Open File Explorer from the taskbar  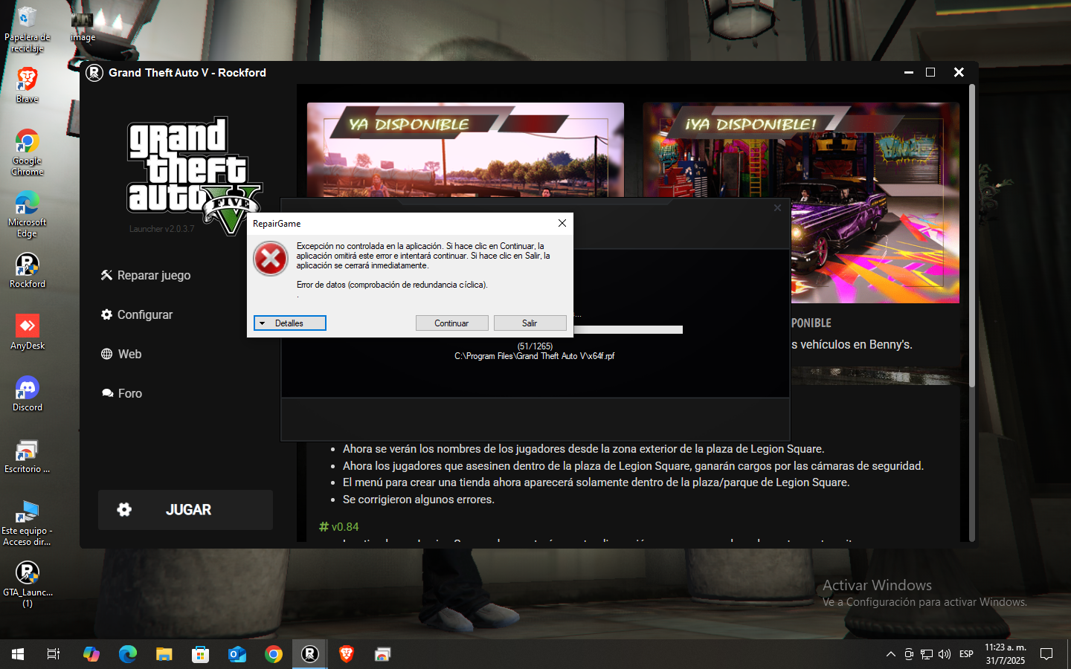click(164, 654)
